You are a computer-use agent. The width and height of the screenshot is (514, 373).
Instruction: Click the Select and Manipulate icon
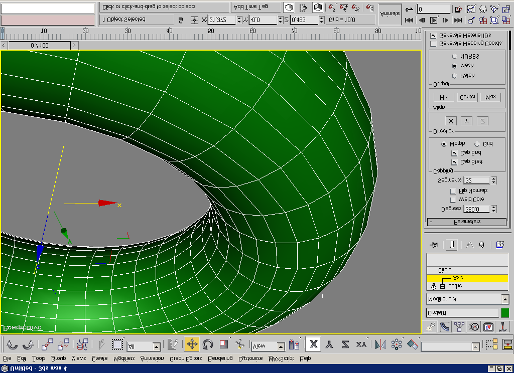tap(239, 344)
